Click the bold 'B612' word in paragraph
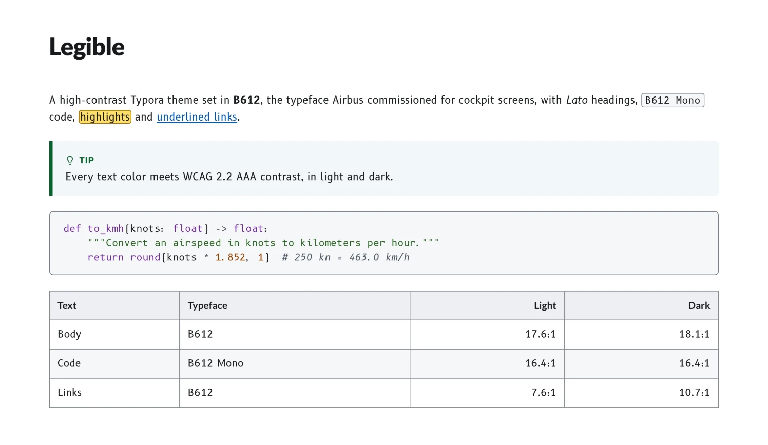This screenshot has height=445, width=768. click(246, 100)
